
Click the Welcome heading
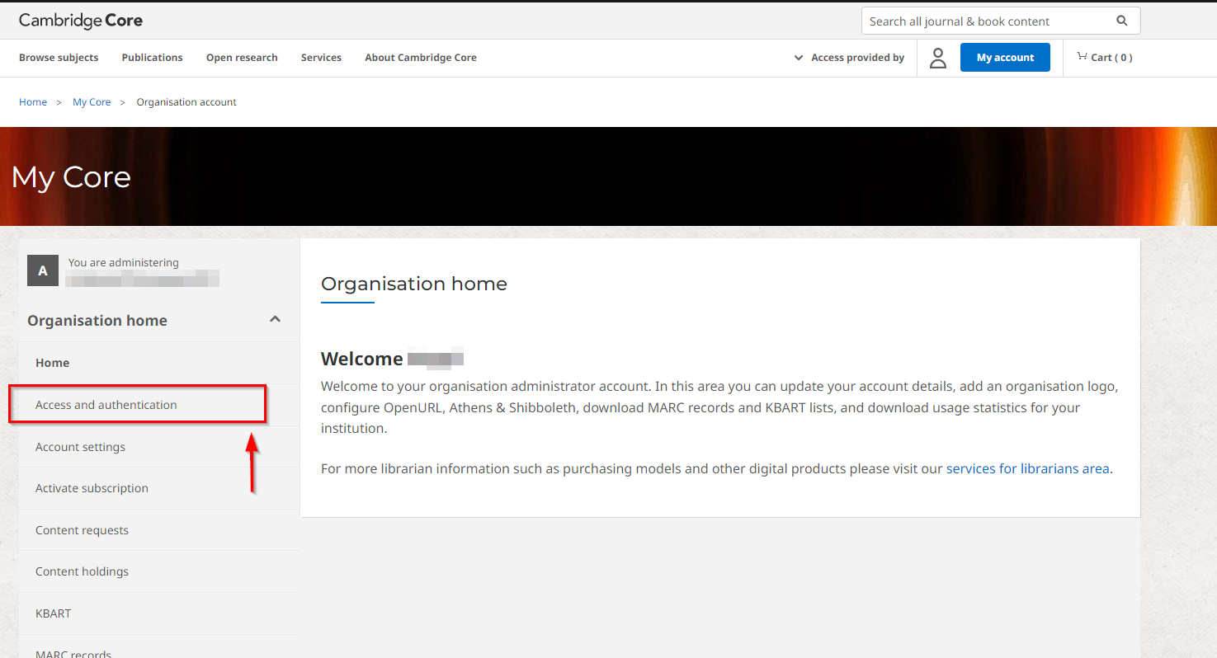[x=361, y=359]
